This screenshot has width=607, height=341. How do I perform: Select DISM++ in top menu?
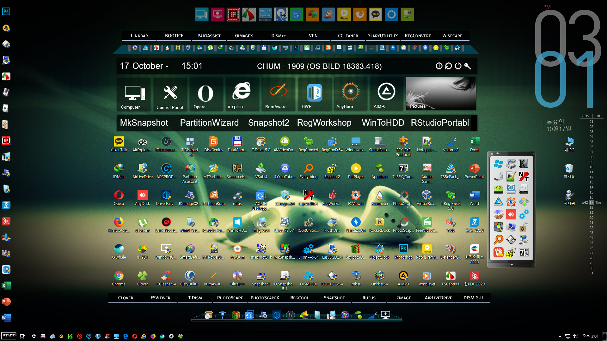[279, 36]
